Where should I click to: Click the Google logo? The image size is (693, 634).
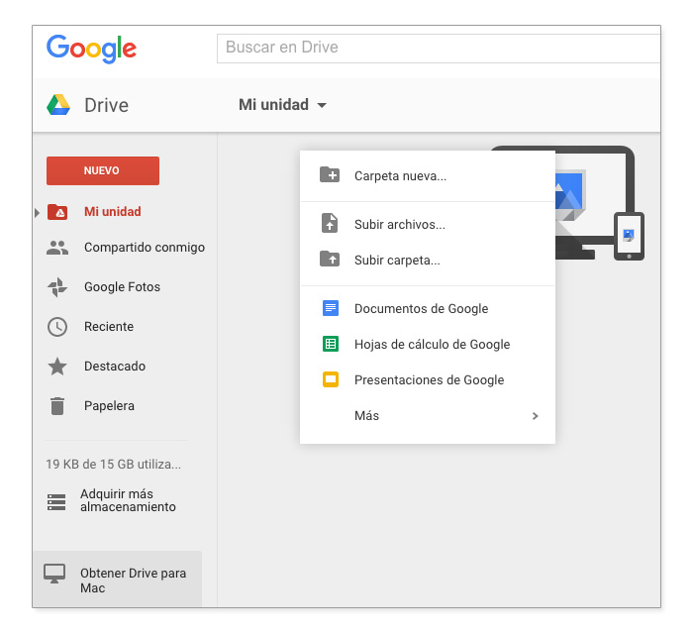click(91, 49)
